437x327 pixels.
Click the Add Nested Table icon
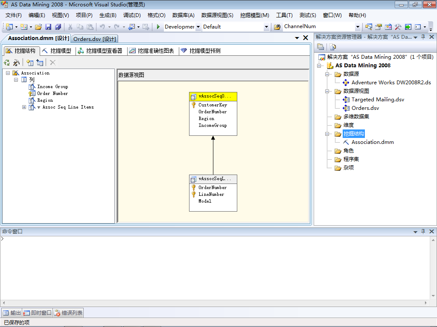(x=40, y=63)
